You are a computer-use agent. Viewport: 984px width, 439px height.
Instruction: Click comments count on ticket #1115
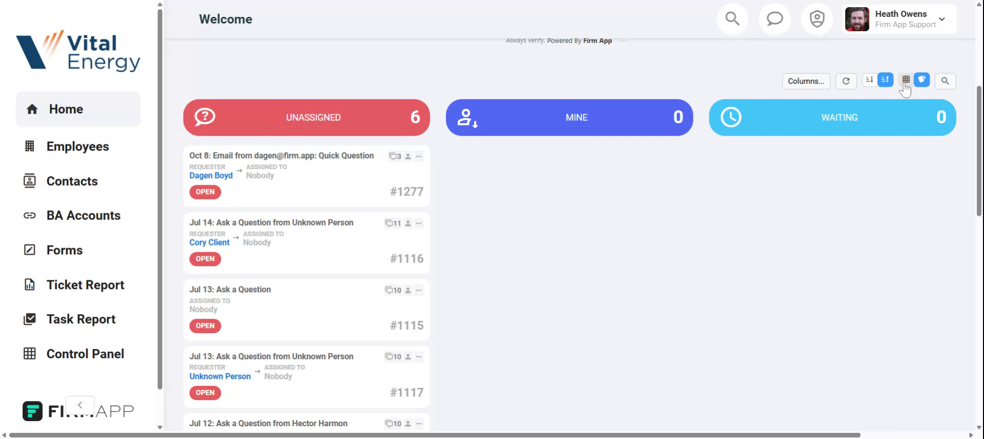pyautogui.click(x=393, y=291)
